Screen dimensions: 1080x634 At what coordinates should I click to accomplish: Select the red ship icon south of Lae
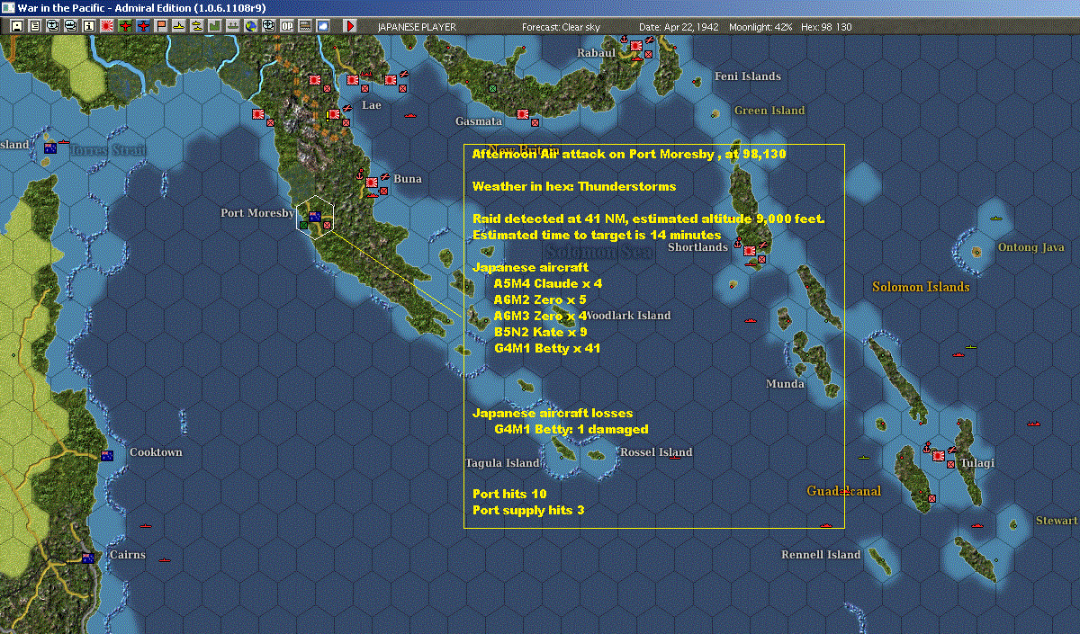412,116
